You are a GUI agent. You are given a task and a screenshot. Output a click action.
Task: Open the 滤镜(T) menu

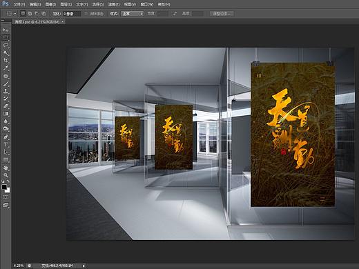pos(114,4)
